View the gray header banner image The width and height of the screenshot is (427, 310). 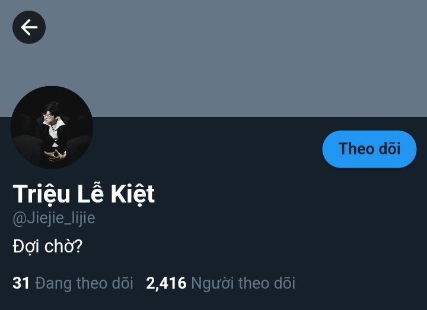(x=213, y=58)
